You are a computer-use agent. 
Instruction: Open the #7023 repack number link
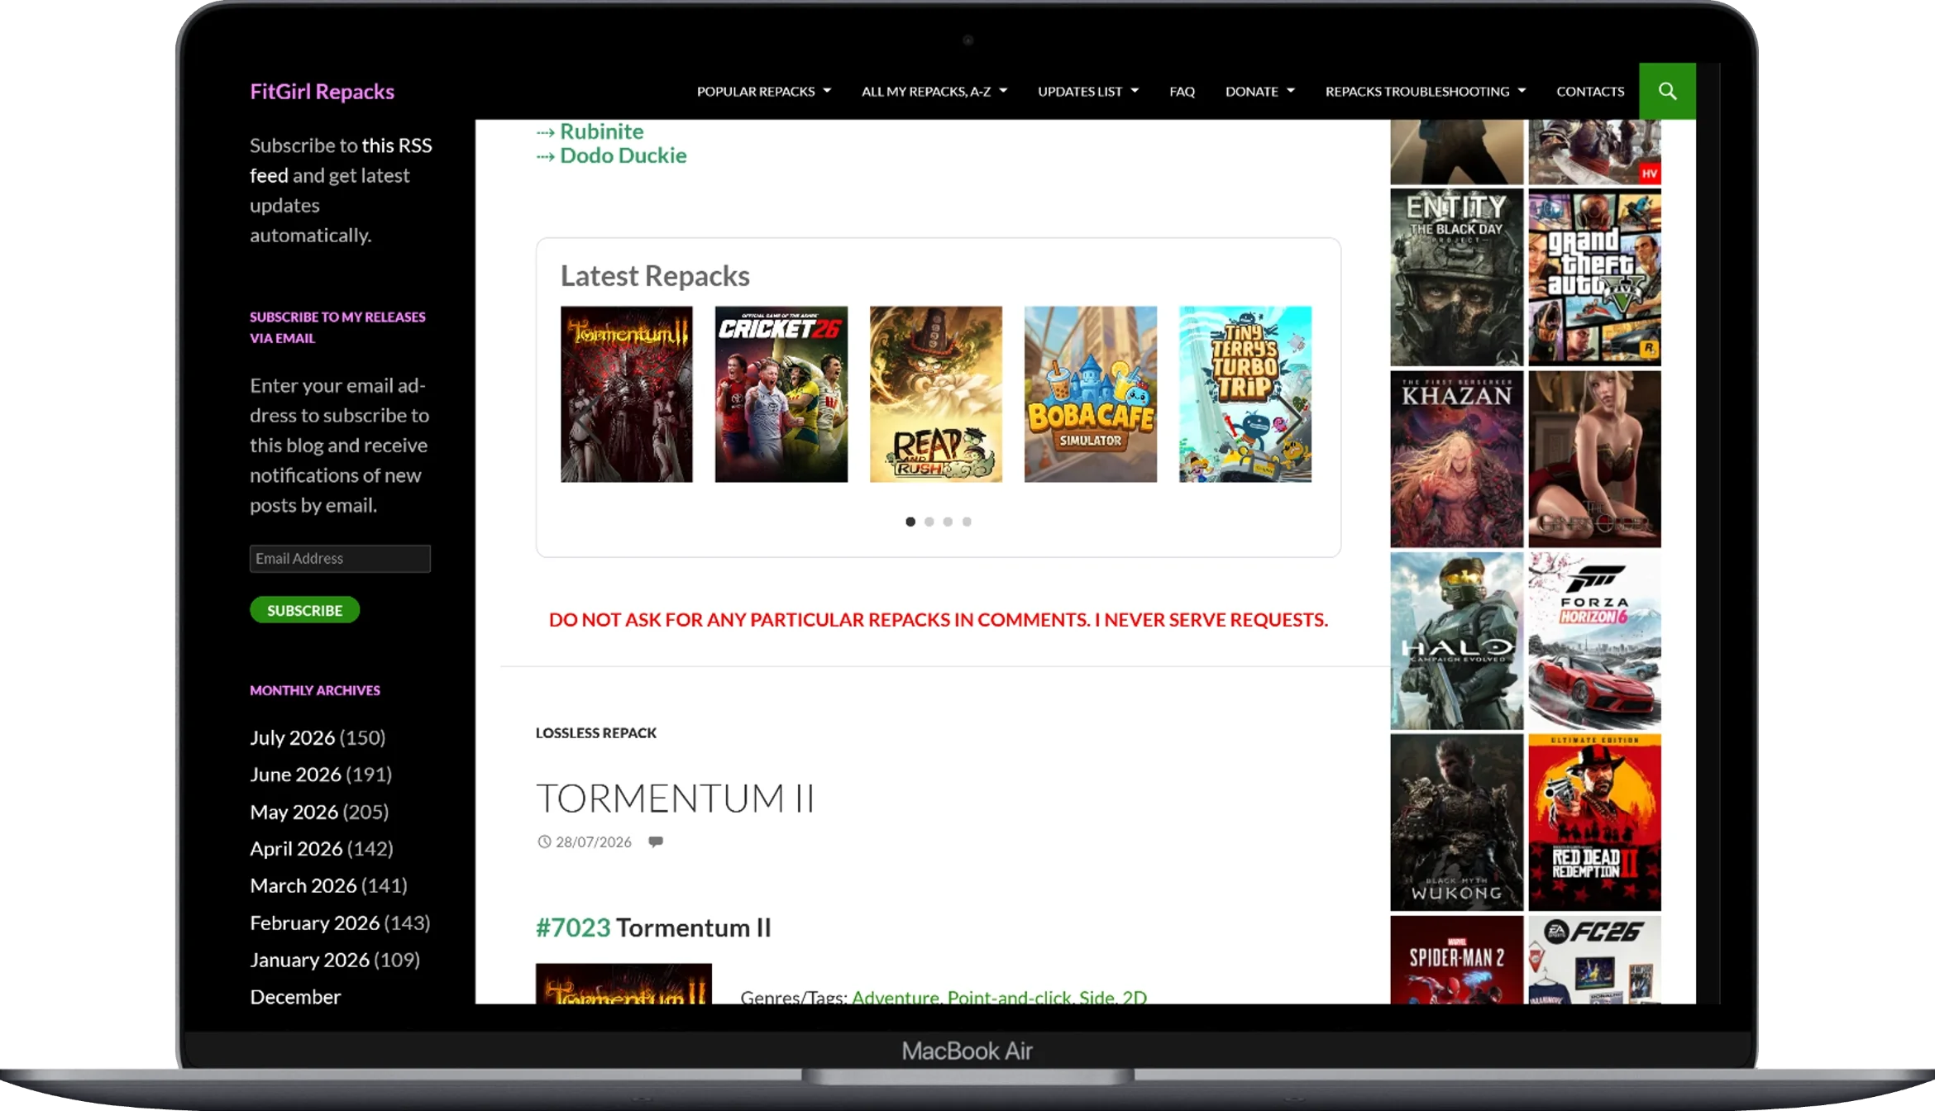click(x=573, y=928)
